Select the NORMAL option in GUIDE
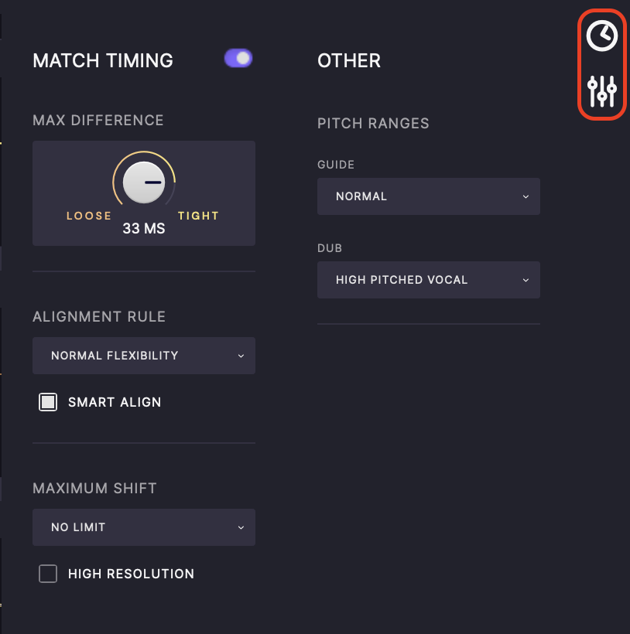Viewport: 630px width, 634px height. 361,196
